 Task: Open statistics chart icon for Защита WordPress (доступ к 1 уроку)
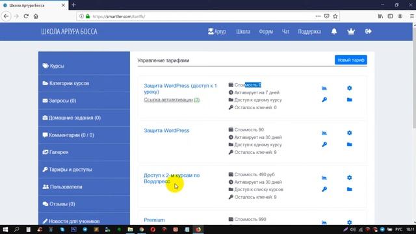tap(324, 88)
